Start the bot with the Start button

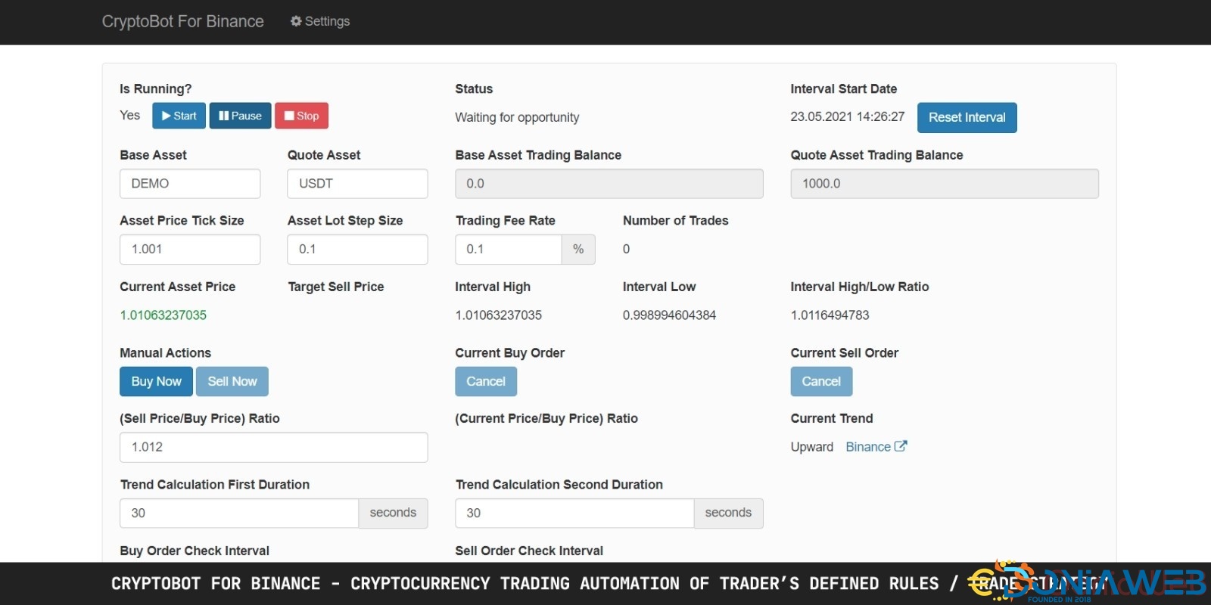(179, 116)
